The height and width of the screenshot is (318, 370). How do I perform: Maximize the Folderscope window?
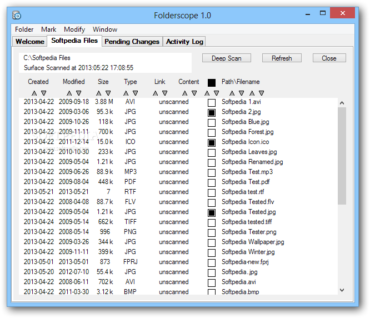[323, 13]
